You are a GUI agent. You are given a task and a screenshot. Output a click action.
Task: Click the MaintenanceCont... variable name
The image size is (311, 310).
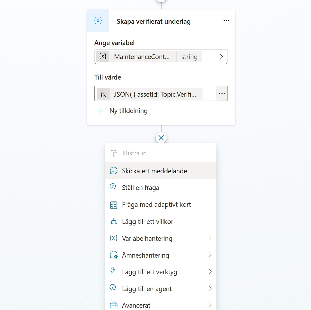point(142,57)
